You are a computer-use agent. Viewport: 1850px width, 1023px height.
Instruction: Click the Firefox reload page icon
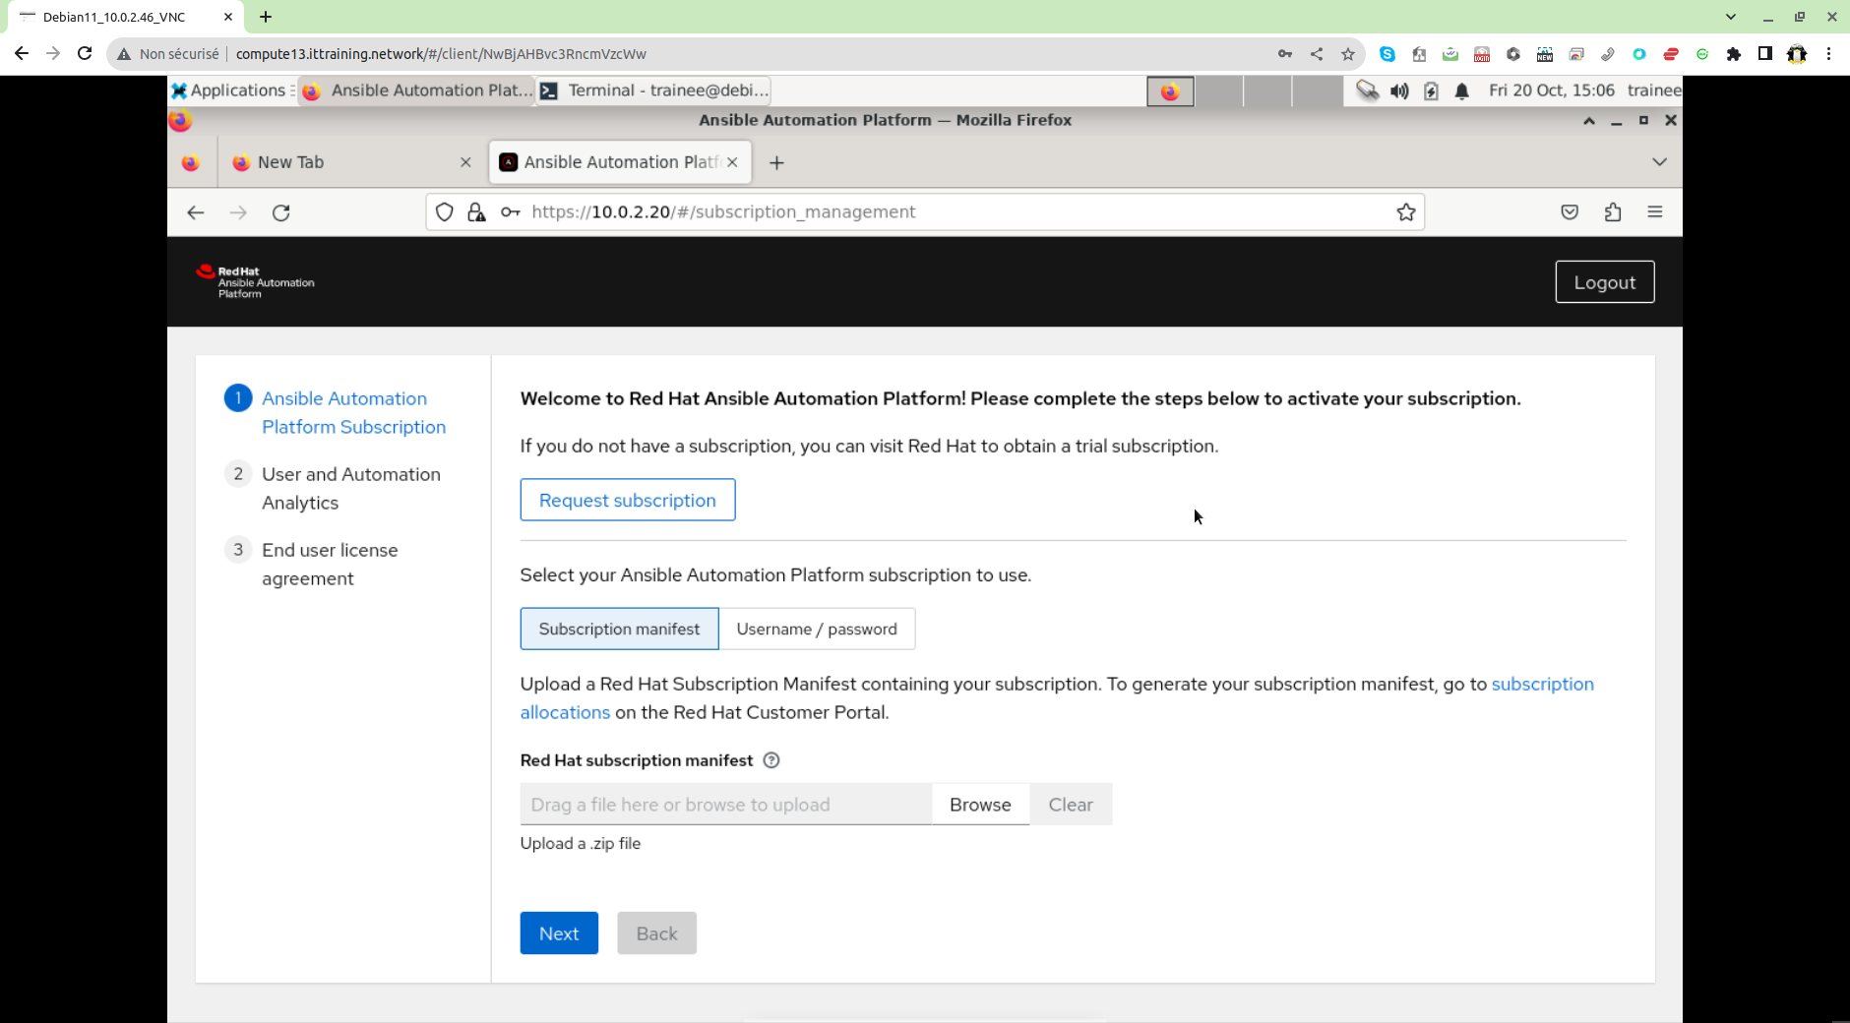click(281, 212)
